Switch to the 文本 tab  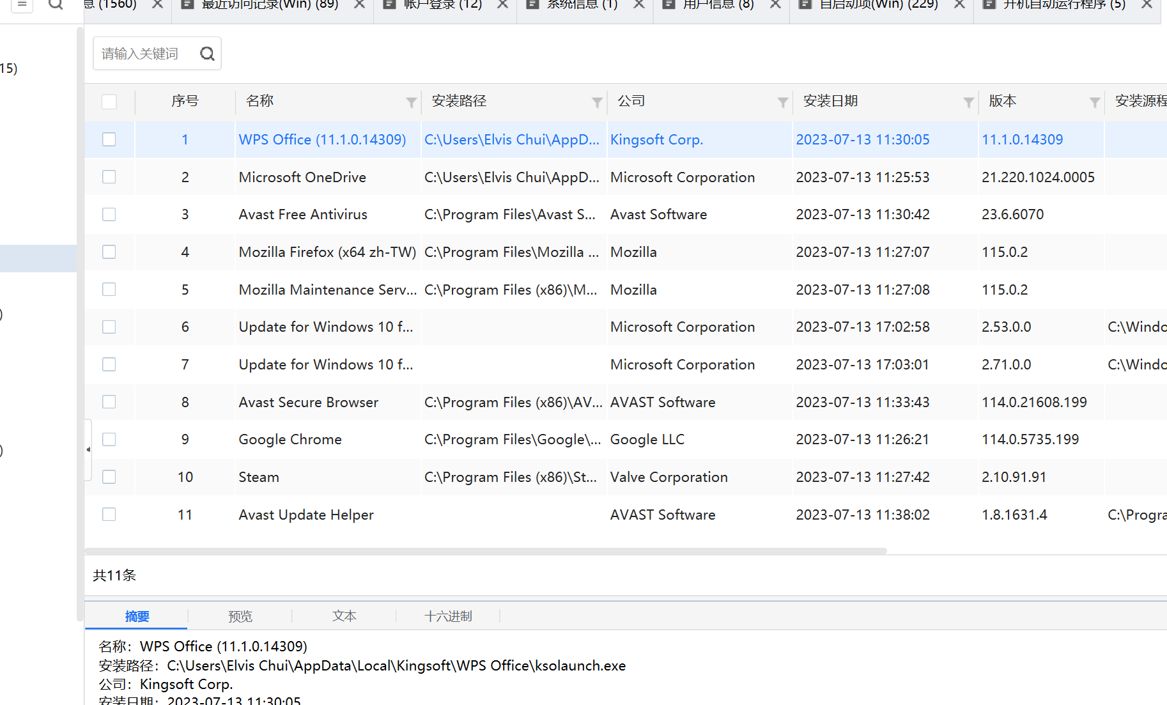click(344, 616)
